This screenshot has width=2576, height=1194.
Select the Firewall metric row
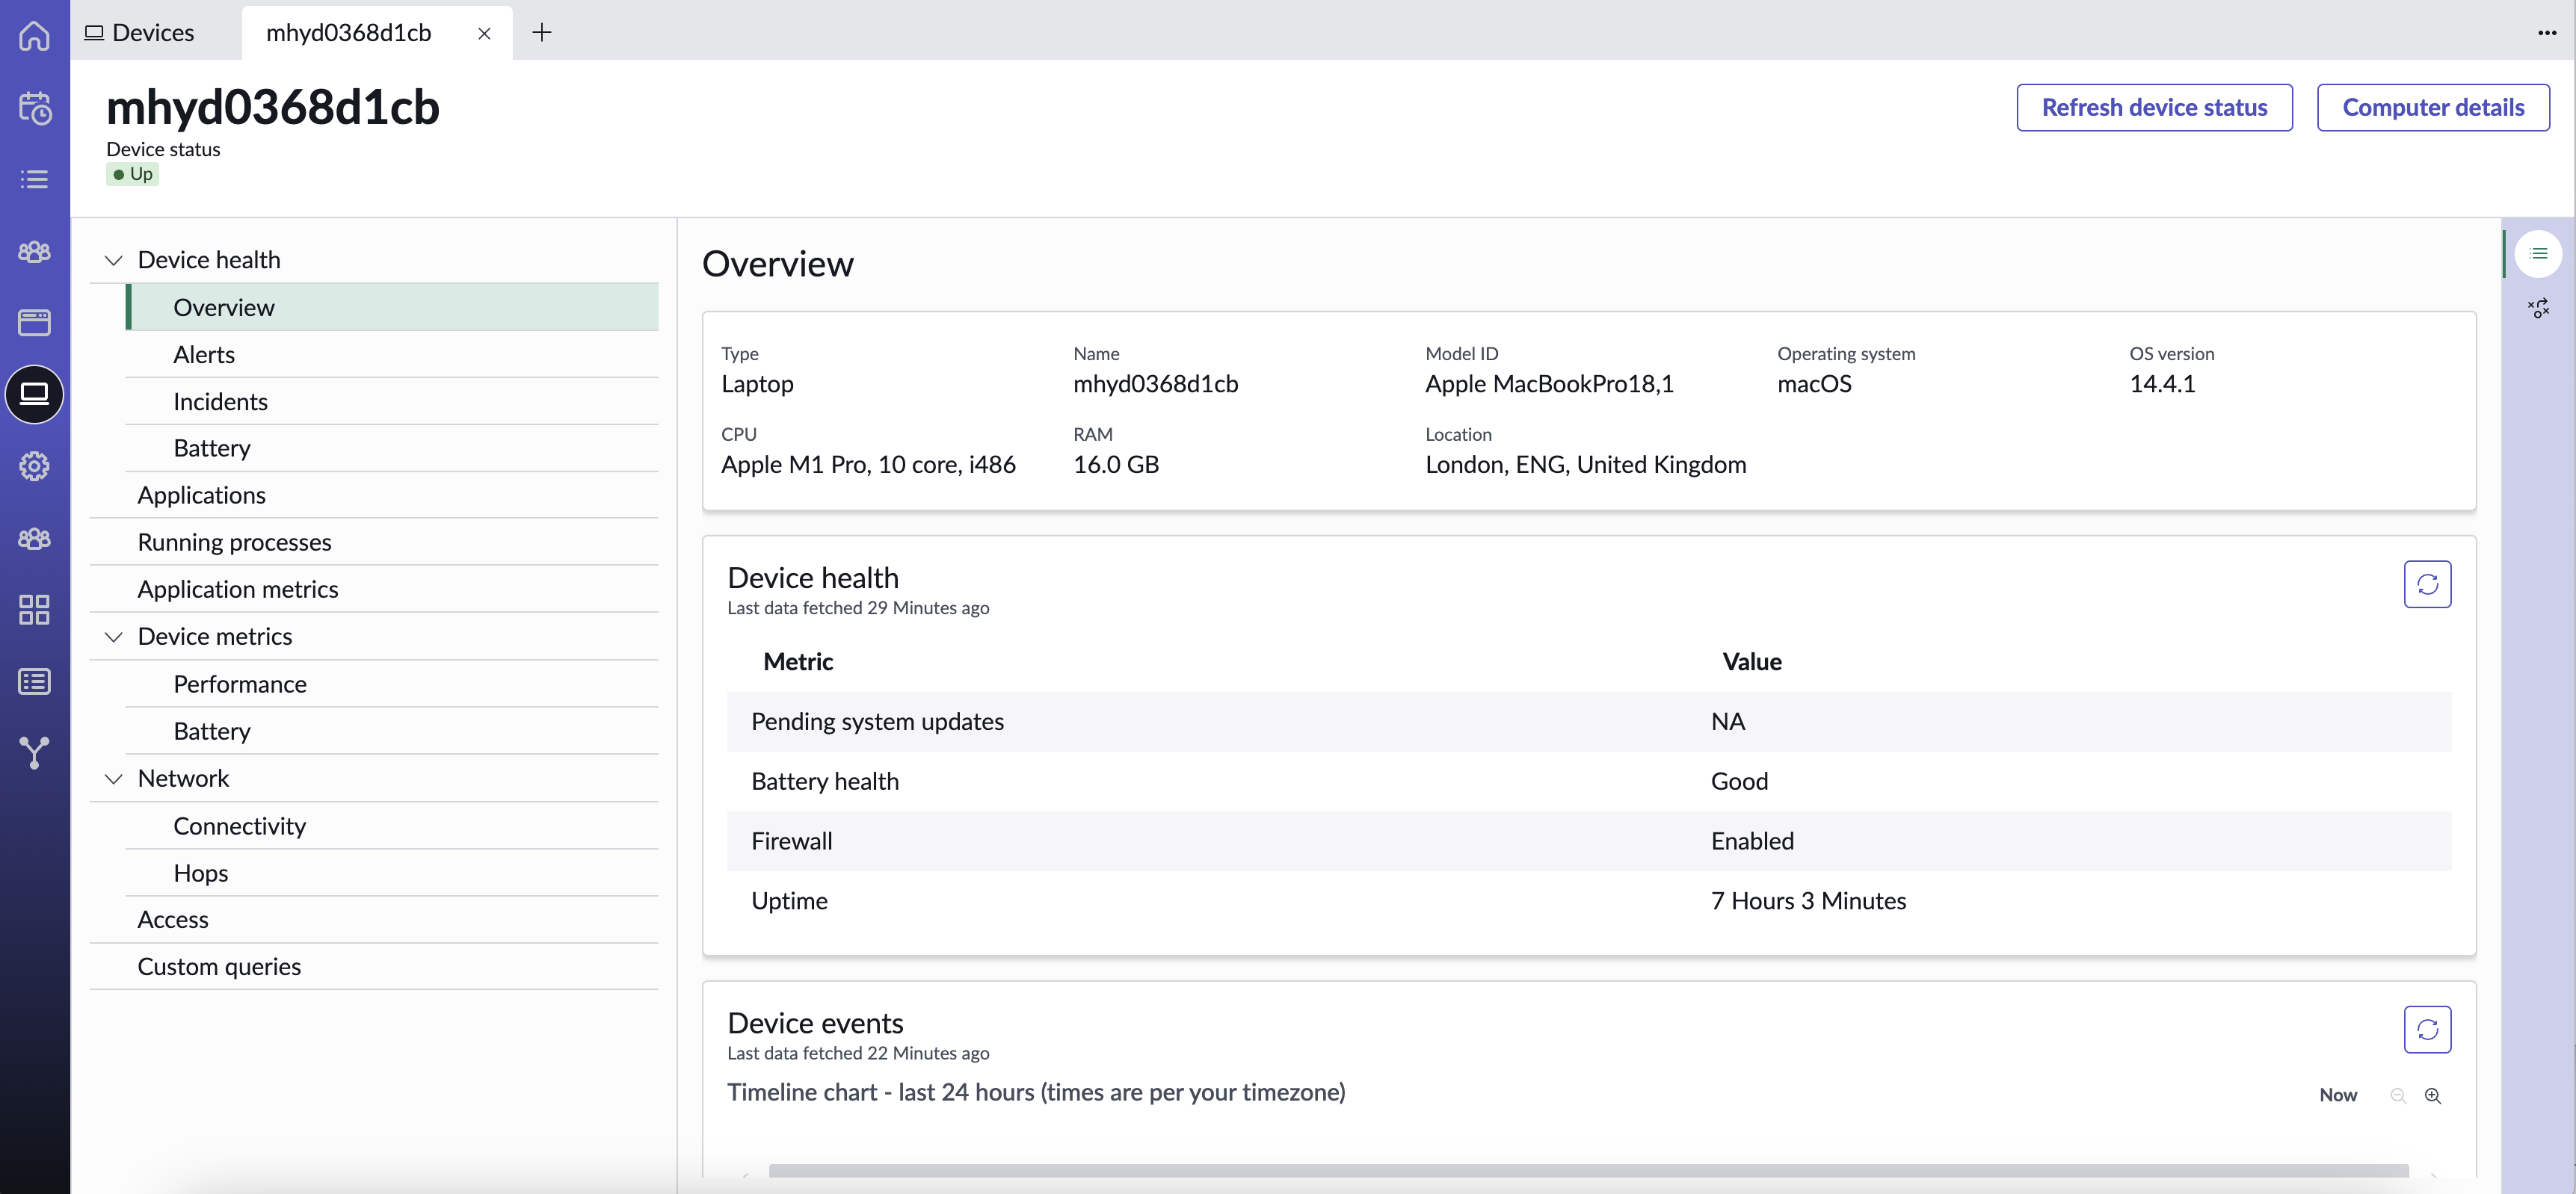pyautogui.click(x=1589, y=841)
